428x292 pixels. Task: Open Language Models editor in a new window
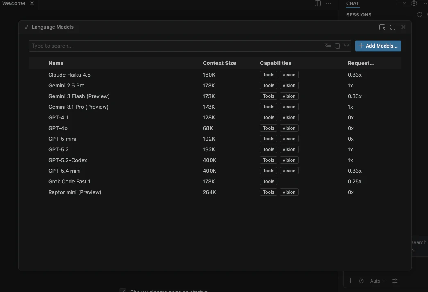point(382,27)
